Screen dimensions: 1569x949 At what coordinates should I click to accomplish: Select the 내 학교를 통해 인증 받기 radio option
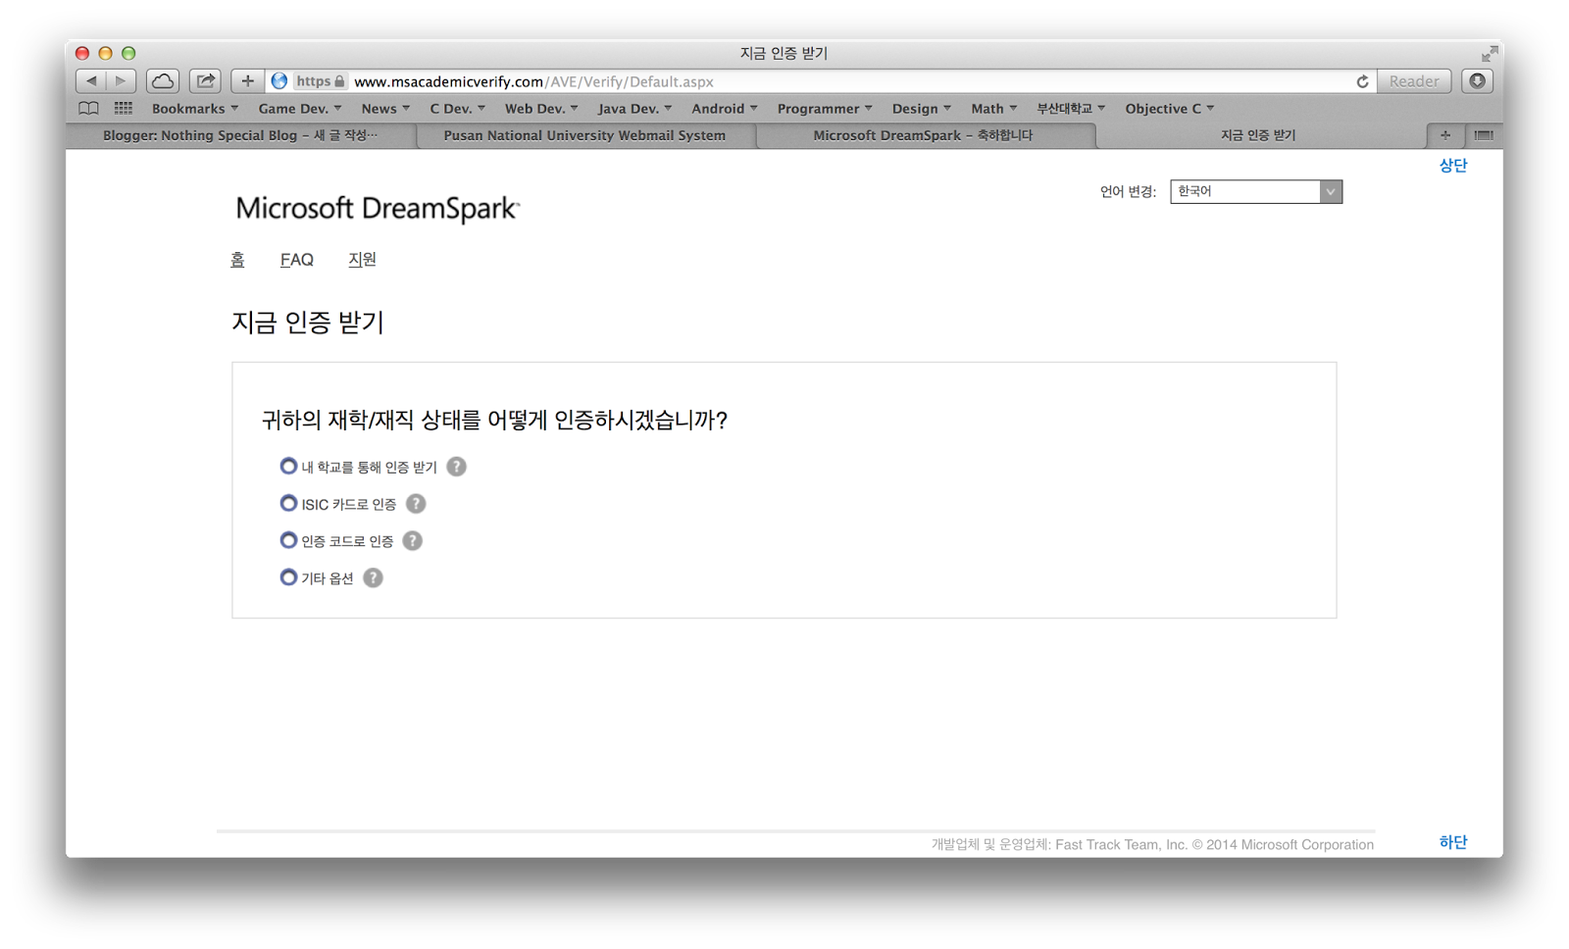[x=288, y=467]
